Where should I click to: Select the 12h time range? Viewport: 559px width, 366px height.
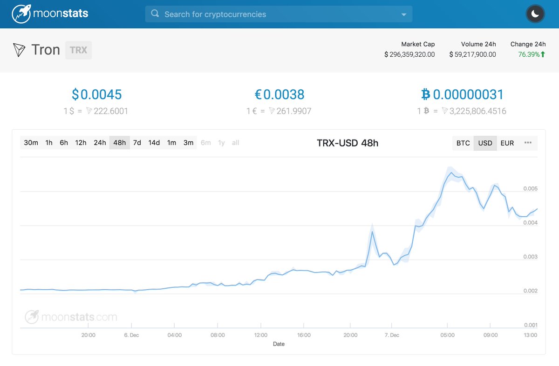coord(81,143)
